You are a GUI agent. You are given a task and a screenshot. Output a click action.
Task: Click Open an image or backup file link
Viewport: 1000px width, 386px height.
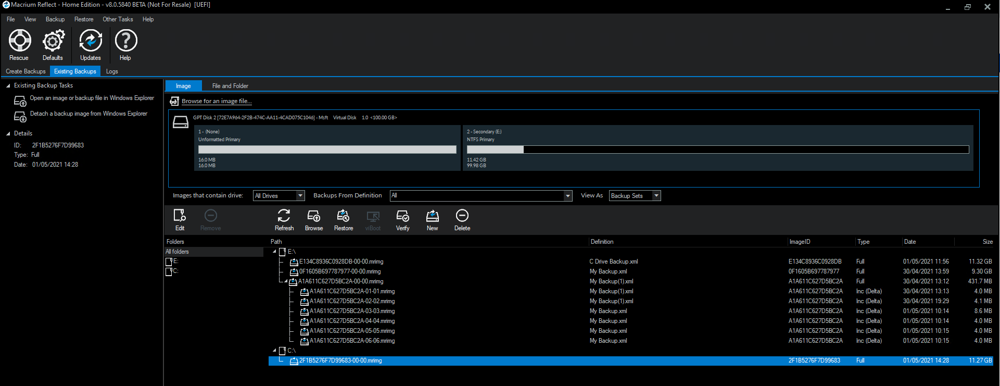tap(92, 98)
